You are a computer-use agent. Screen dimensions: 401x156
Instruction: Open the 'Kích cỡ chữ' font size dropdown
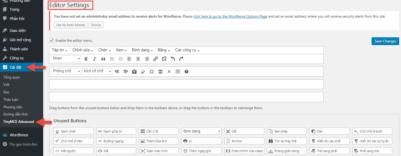(97, 71)
